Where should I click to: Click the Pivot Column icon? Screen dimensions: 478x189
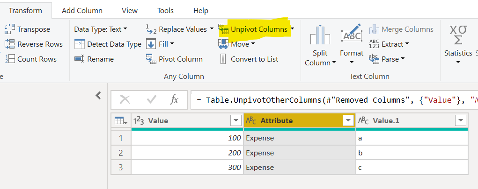click(151, 59)
